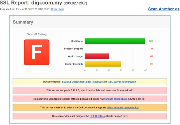180x125 pixels.
Task: Open the SSL Server Rating Guide link
Action: coord(122,82)
